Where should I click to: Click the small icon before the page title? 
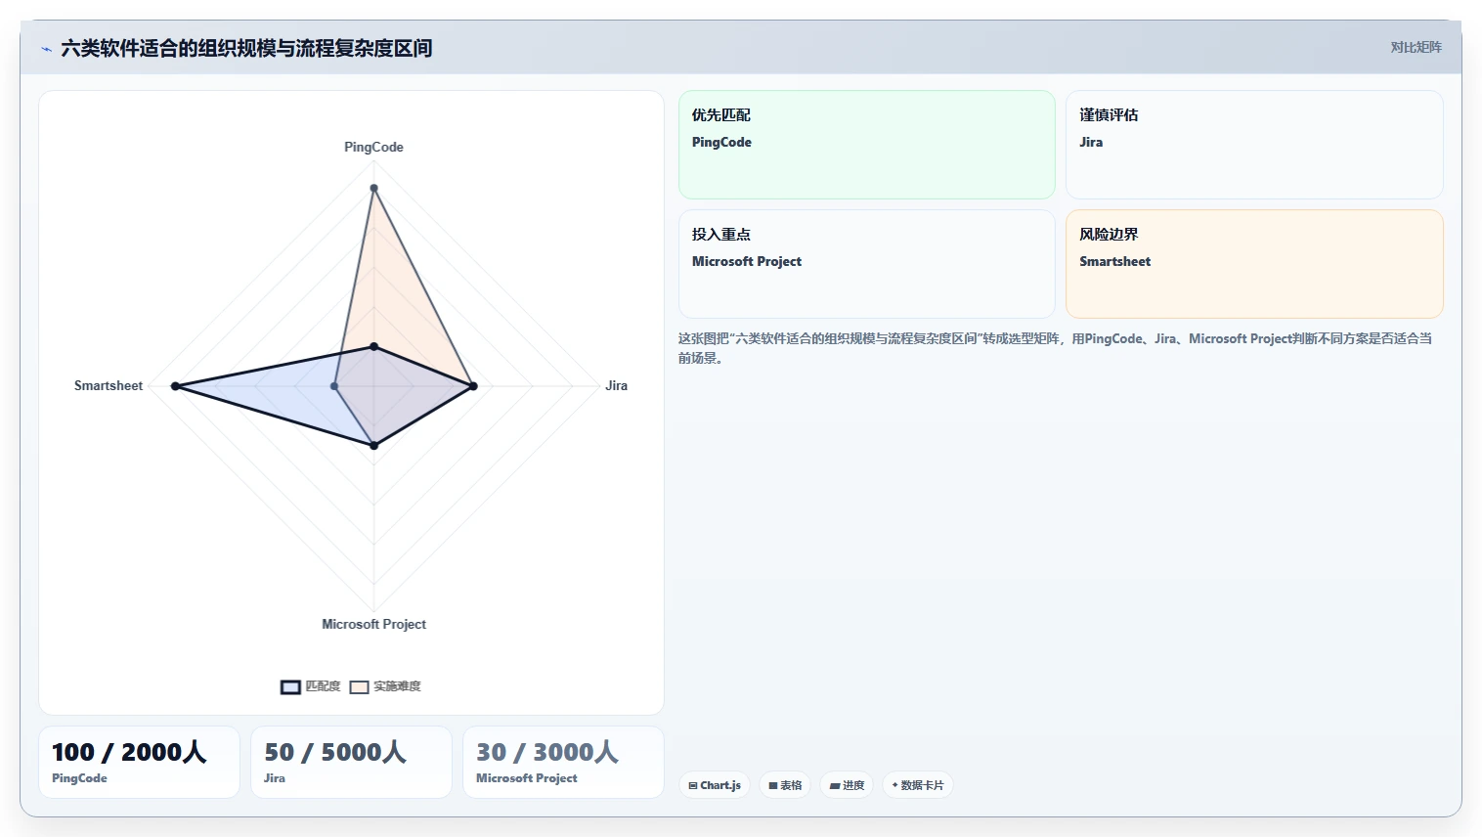(x=46, y=49)
